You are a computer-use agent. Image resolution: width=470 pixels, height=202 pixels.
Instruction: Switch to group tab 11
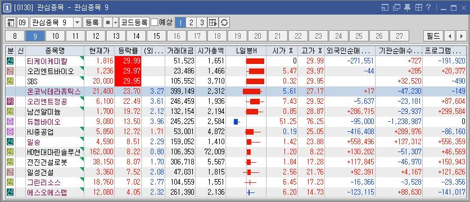click(x=75, y=36)
